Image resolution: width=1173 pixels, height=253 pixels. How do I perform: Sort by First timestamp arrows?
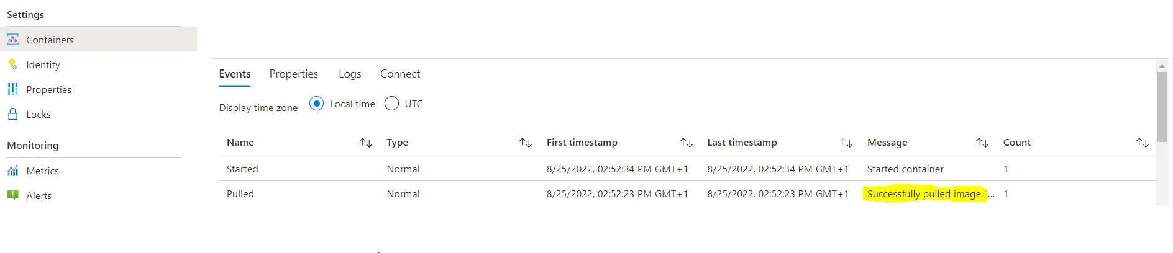point(687,143)
